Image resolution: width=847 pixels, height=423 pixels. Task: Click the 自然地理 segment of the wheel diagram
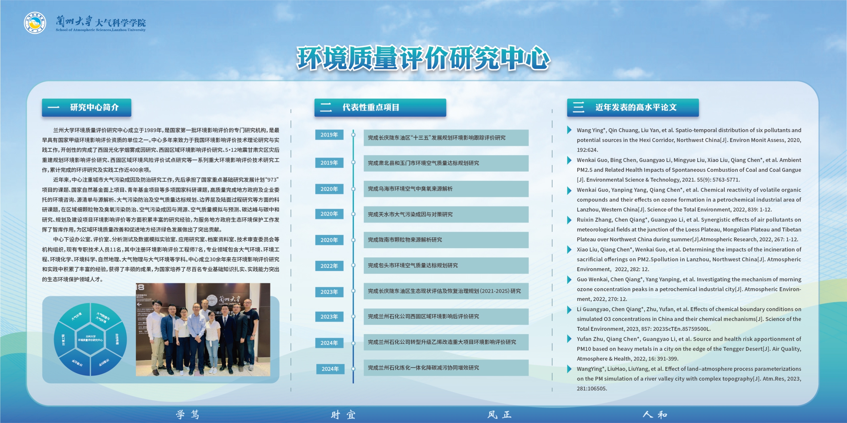coord(117,339)
